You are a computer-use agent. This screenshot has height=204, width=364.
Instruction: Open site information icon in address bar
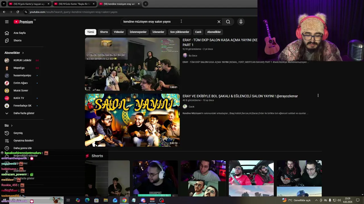(26, 12)
